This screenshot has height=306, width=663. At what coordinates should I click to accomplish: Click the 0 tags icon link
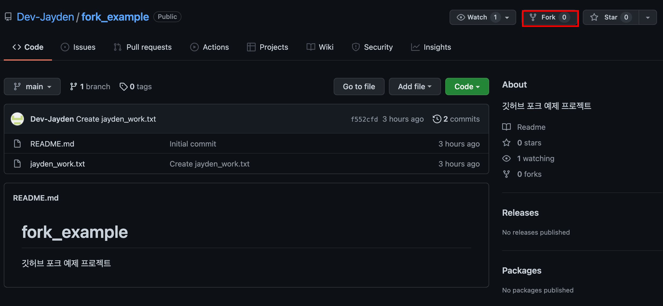click(123, 87)
